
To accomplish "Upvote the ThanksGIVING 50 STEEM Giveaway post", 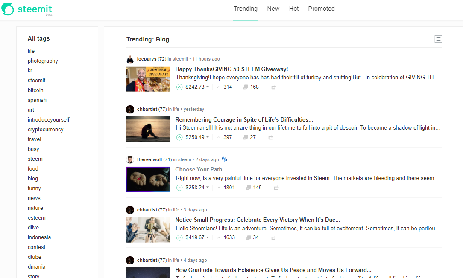I will (179, 87).
